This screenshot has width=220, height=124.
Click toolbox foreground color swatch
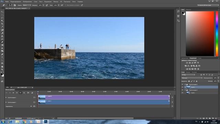point(1,74)
